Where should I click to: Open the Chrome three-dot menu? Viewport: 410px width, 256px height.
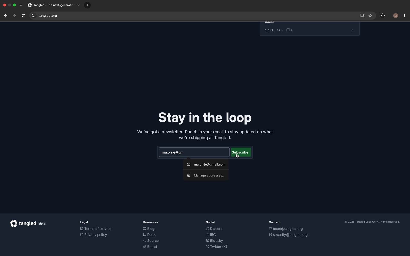point(404,16)
